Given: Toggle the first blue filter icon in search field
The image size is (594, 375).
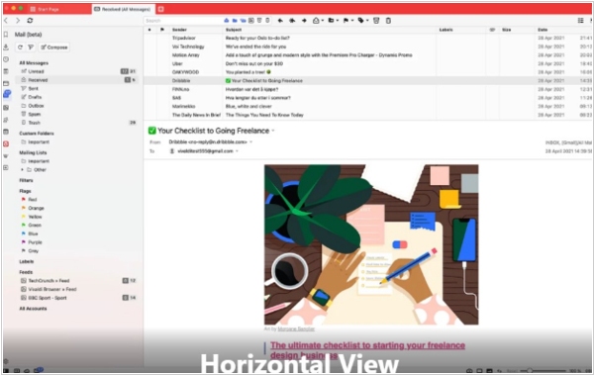Looking at the screenshot, I should point(227,21).
